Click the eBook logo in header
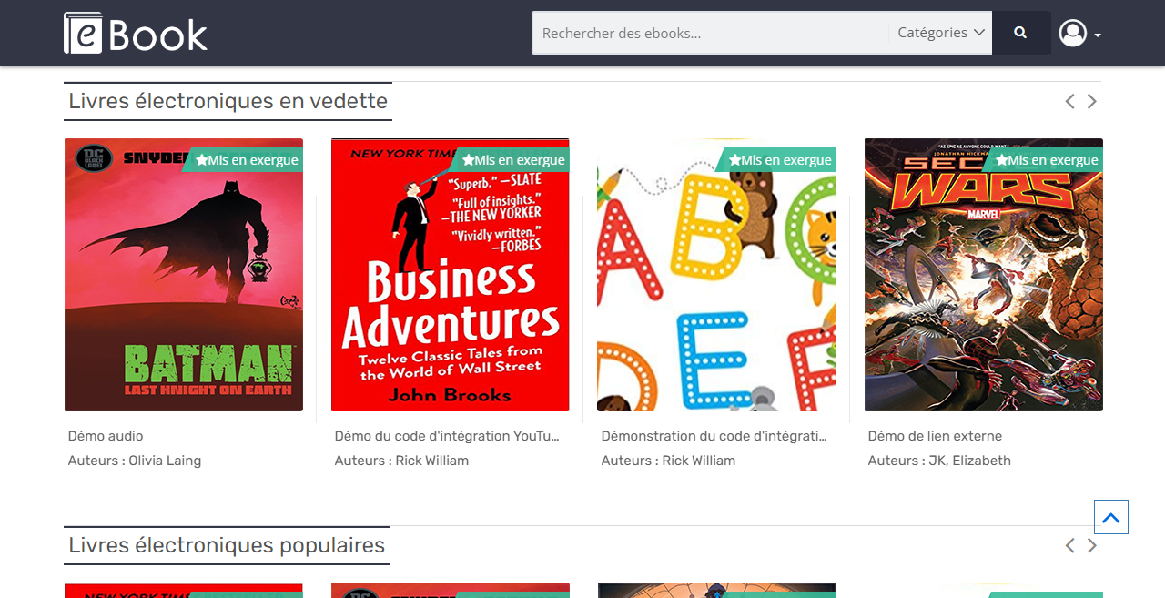Screen dimensions: 1165x598 point(136,33)
